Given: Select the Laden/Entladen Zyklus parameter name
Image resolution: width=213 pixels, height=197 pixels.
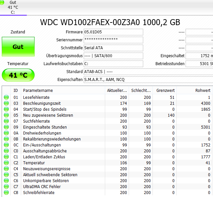Looking at the screenshot, I should (x=44, y=157).
